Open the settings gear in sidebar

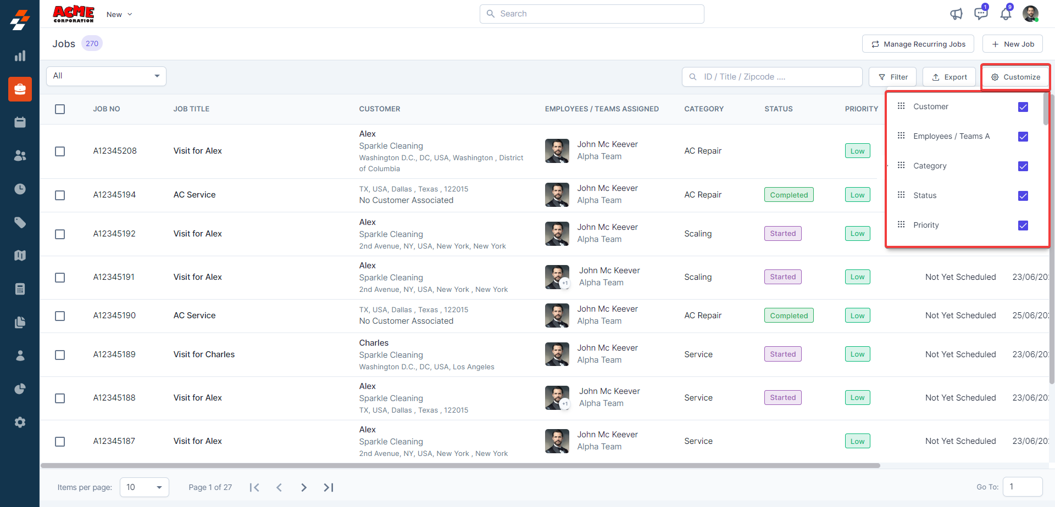pyautogui.click(x=20, y=422)
